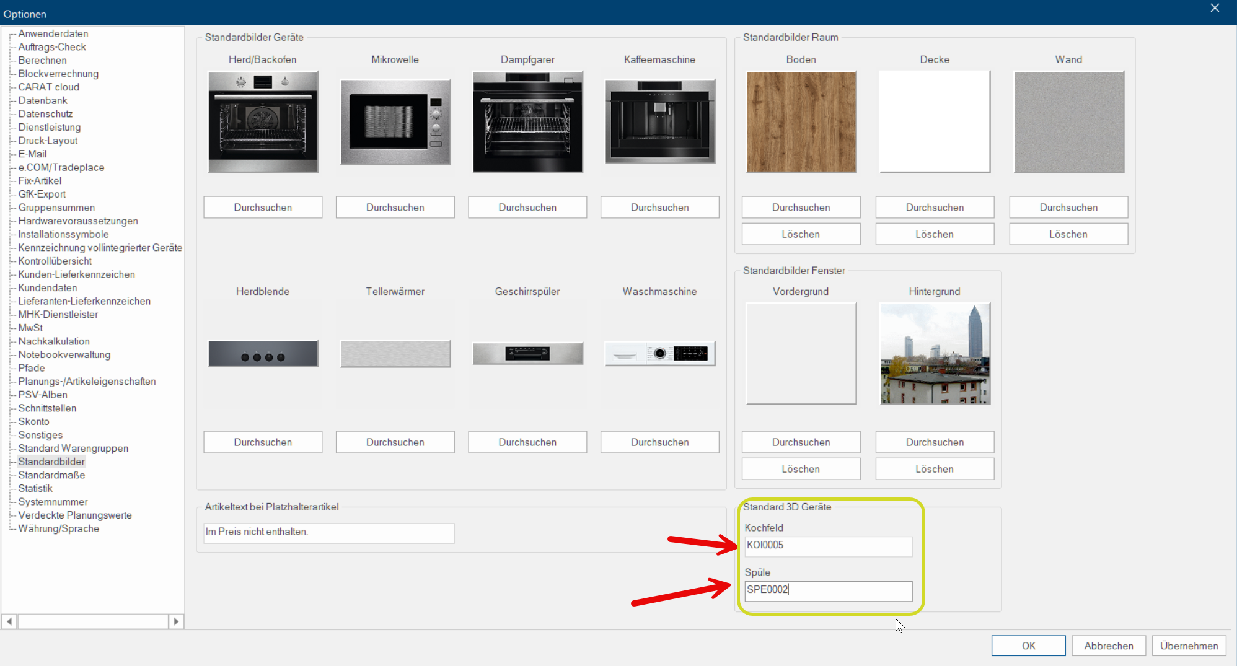Delete the Decke image with Löschen
Image resolution: width=1237 pixels, height=666 pixels.
click(935, 234)
